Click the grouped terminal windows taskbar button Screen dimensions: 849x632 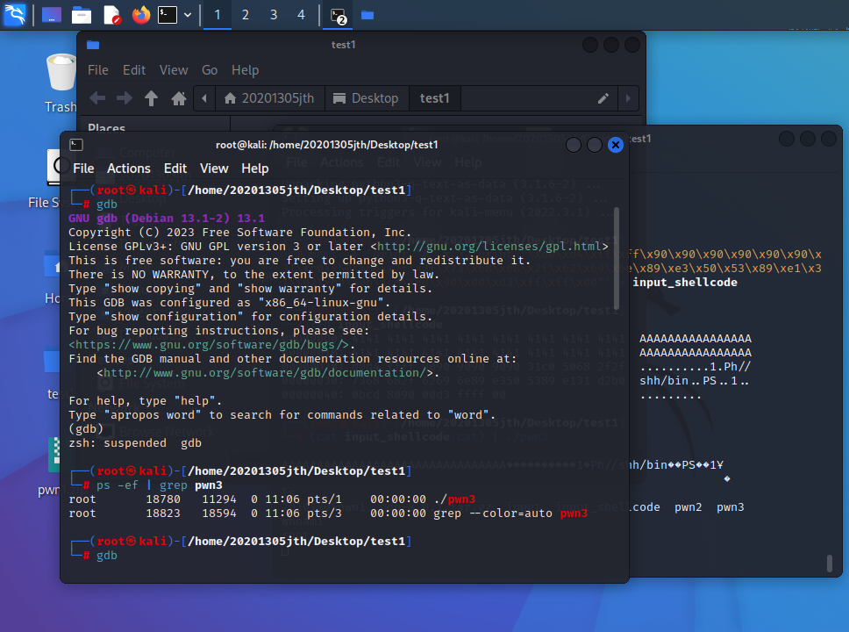338,16
